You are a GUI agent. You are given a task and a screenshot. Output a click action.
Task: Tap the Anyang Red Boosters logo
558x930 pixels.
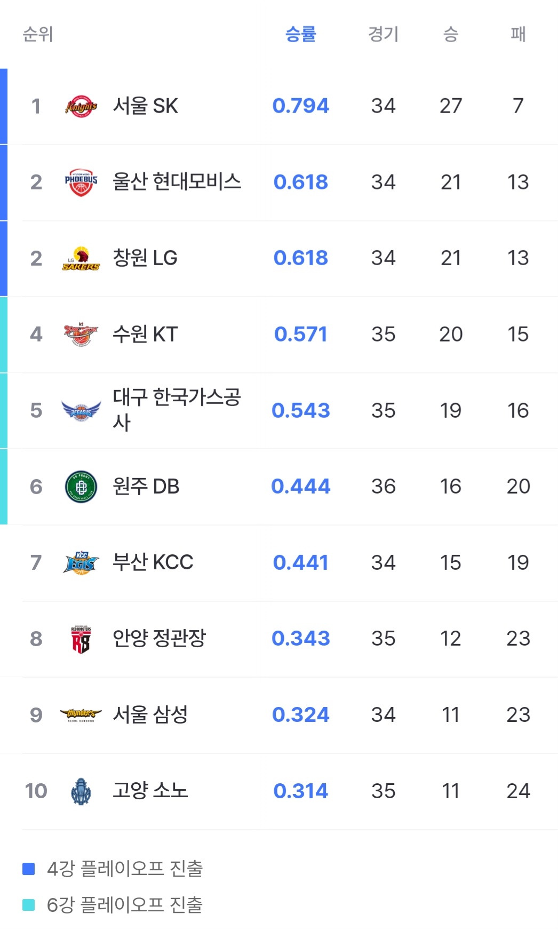pos(81,639)
